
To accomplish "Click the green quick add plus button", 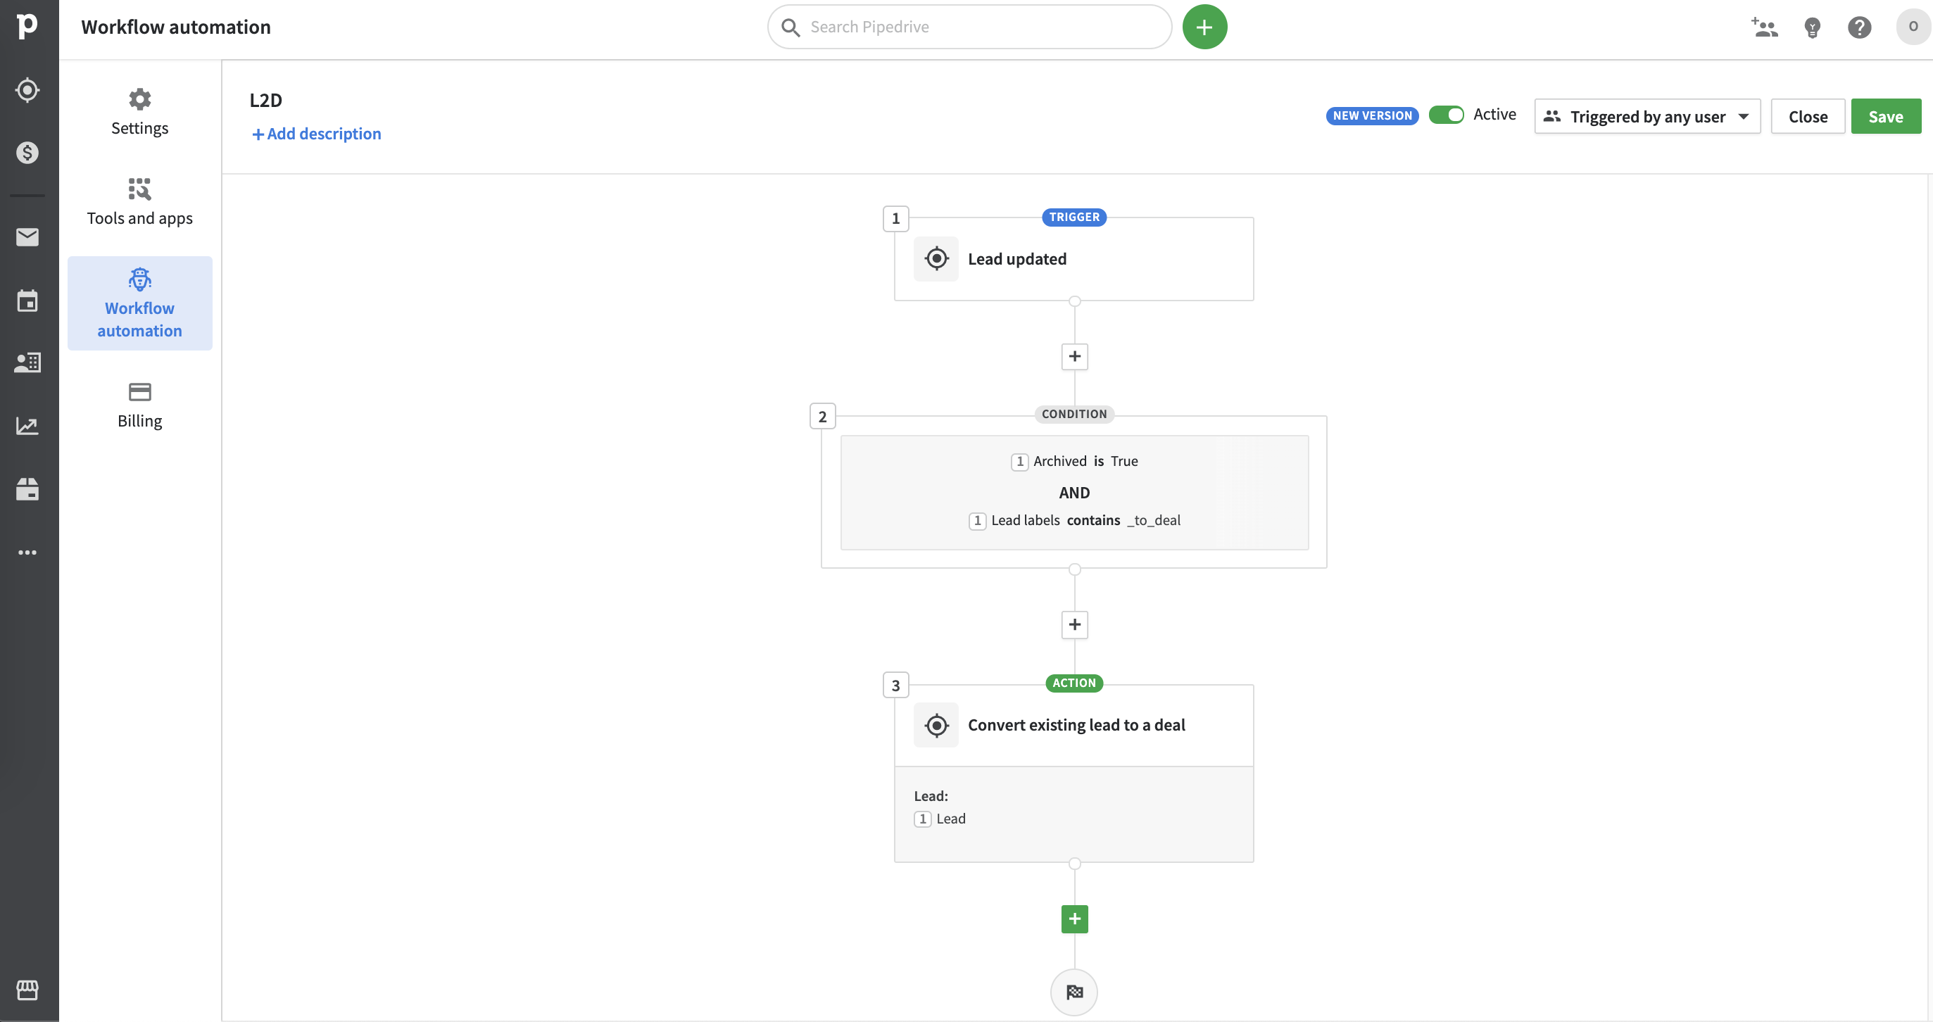I will click(1204, 27).
